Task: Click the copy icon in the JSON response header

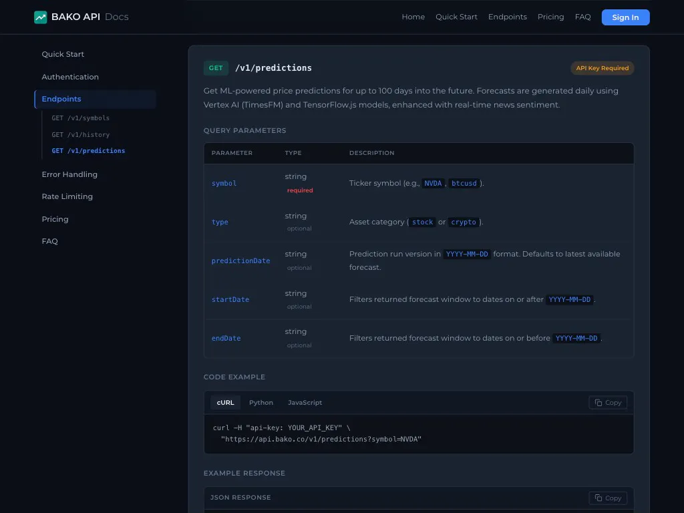Action: 598,498
